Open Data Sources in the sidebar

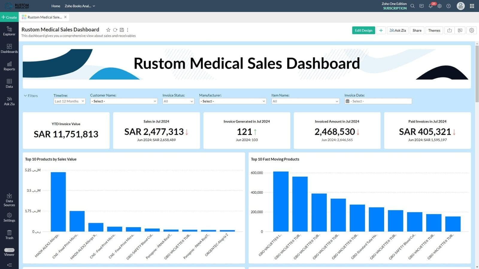point(9,200)
